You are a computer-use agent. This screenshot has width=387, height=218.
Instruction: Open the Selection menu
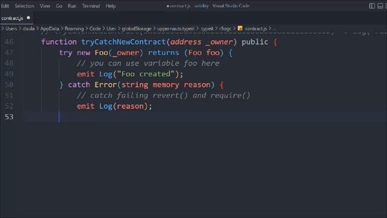click(24, 6)
